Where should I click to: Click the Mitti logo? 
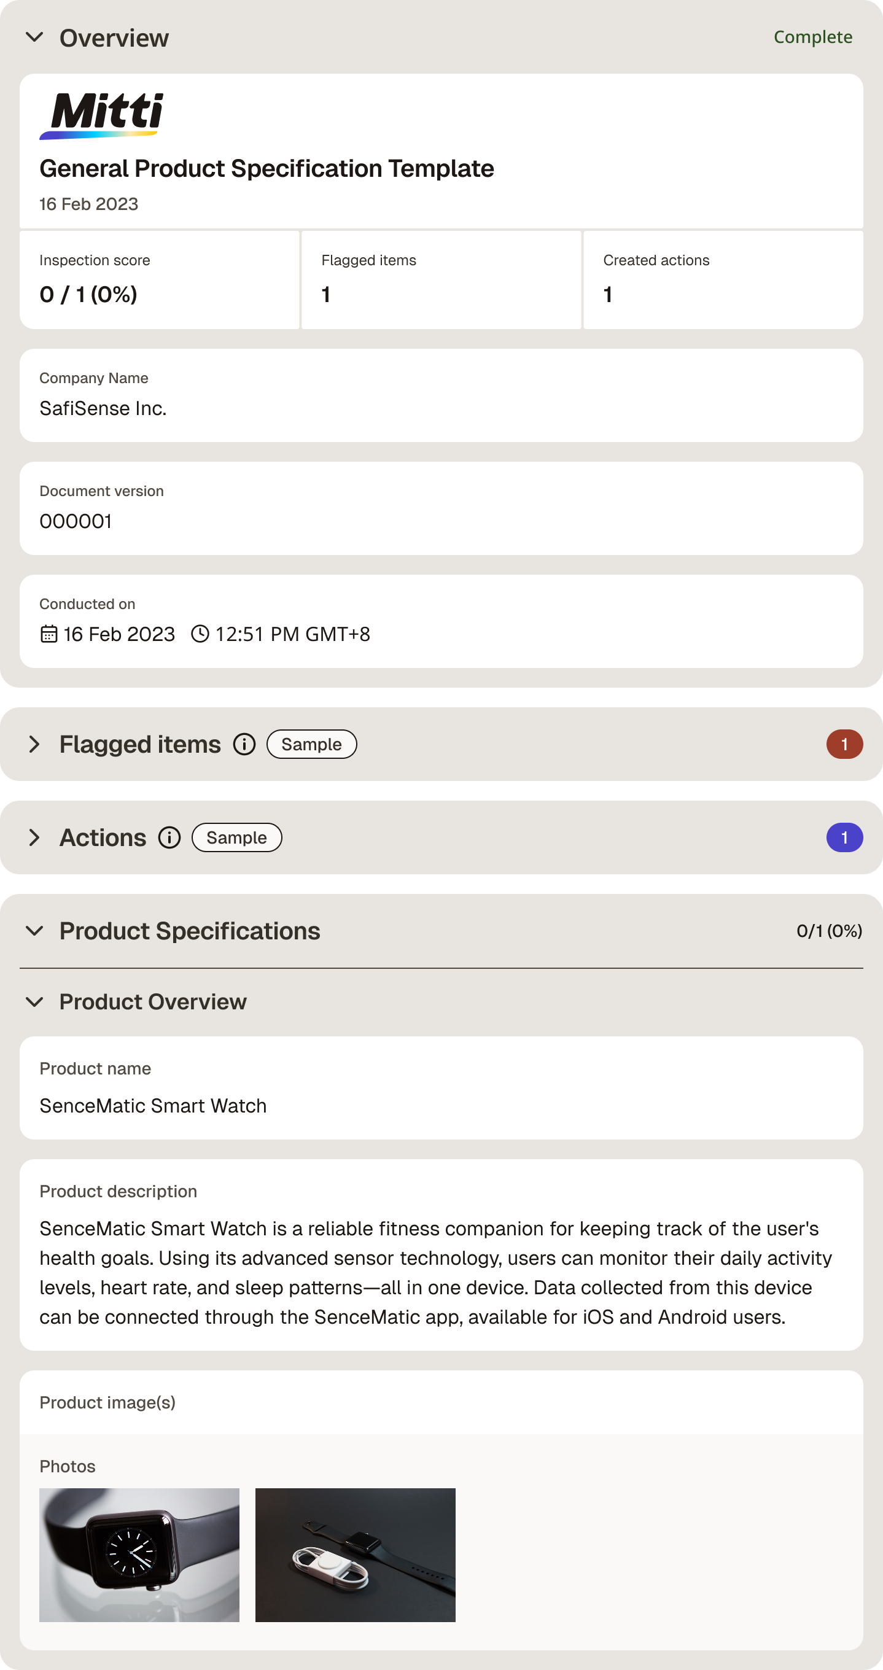[x=102, y=115]
